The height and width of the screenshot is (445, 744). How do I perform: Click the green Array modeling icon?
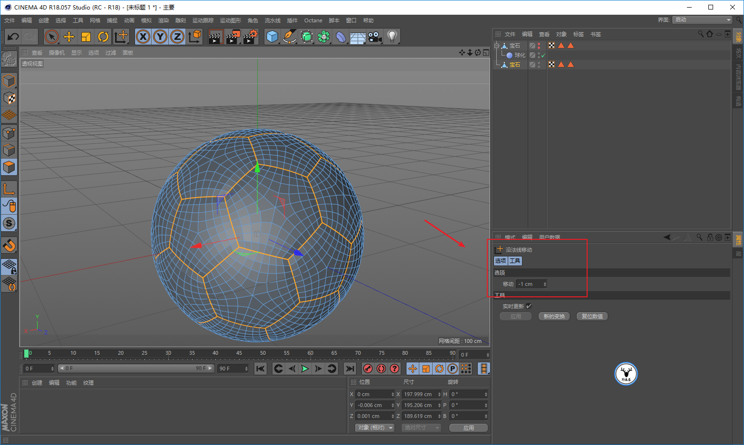[324, 37]
